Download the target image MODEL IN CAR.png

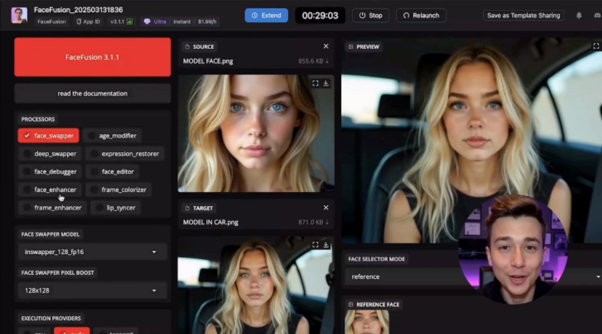click(x=326, y=245)
